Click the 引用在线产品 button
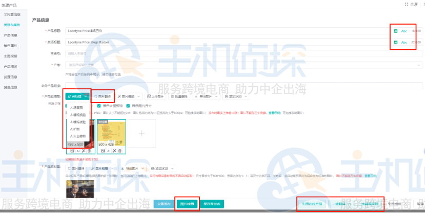Screen dimensions: 425x213 312,204
